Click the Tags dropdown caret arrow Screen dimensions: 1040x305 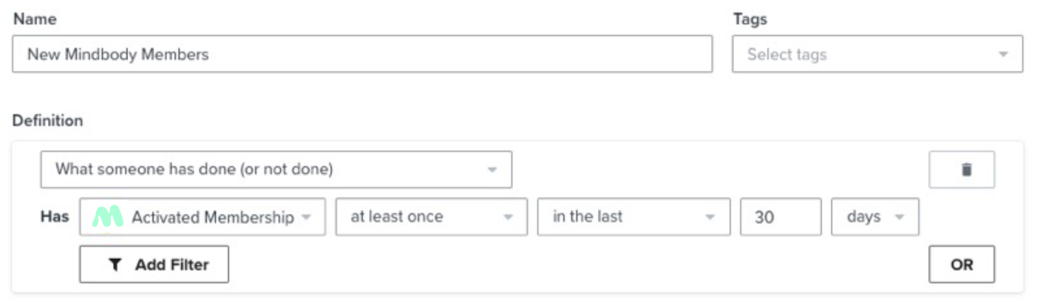[1003, 54]
